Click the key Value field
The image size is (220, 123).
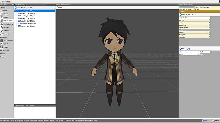click(x=205, y=54)
